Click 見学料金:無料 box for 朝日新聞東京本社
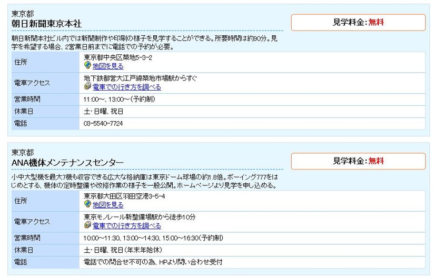The image size is (435, 277). pyautogui.click(x=358, y=23)
